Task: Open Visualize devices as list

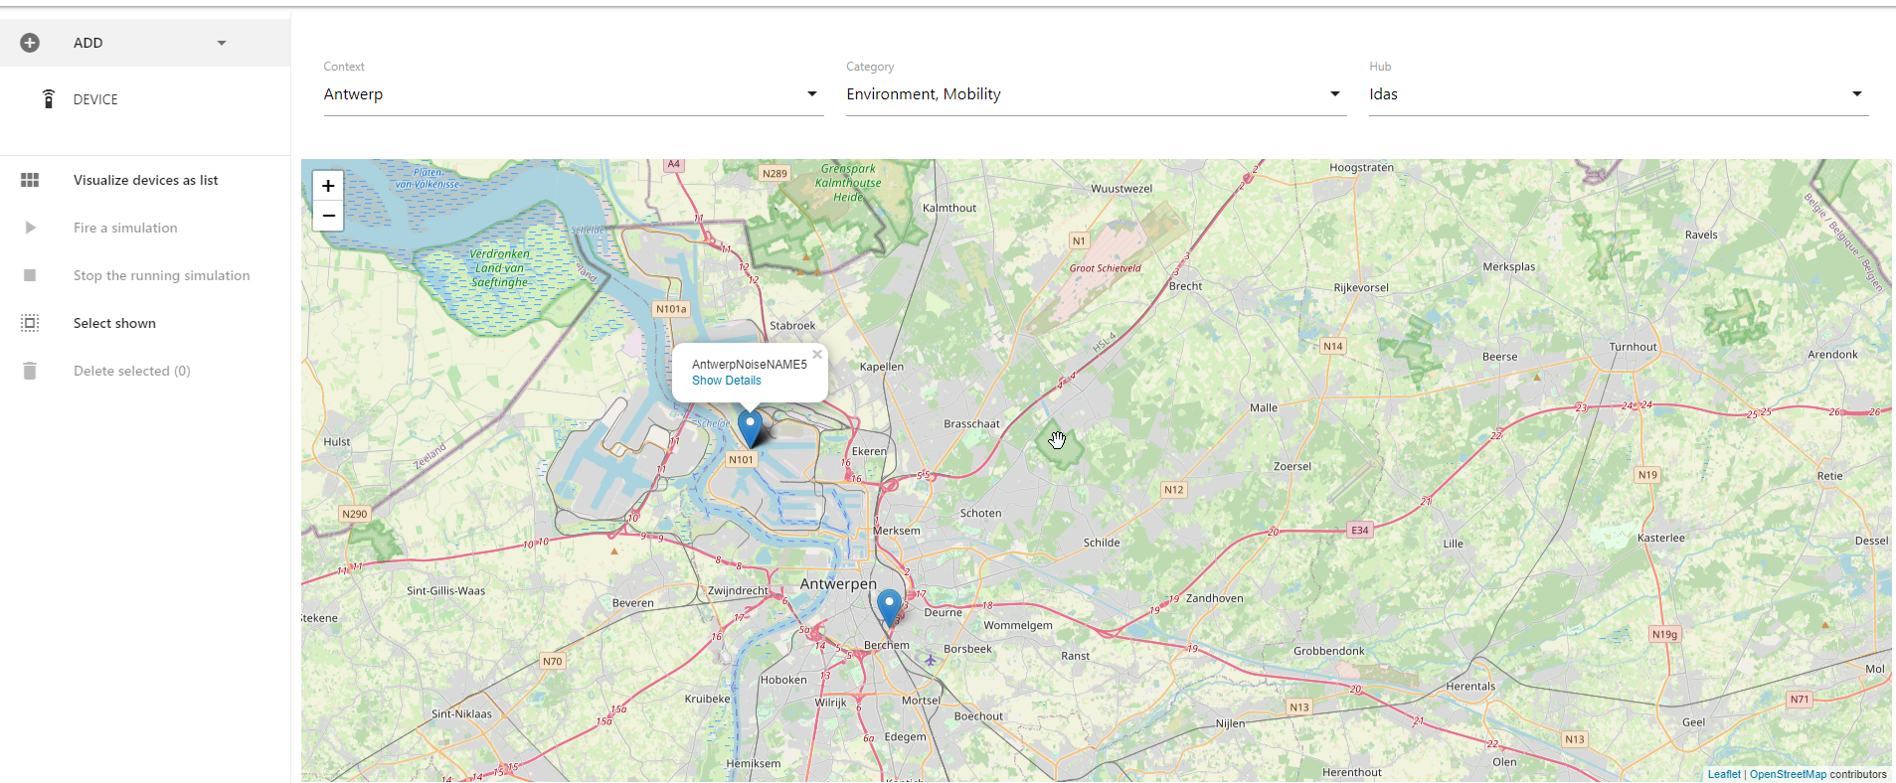Action: 145,180
